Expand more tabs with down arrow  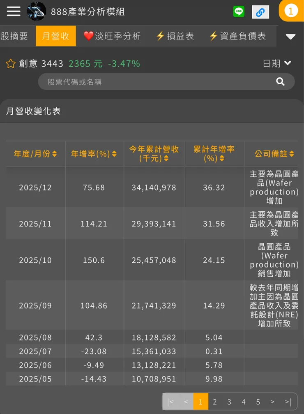[x=290, y=37]
